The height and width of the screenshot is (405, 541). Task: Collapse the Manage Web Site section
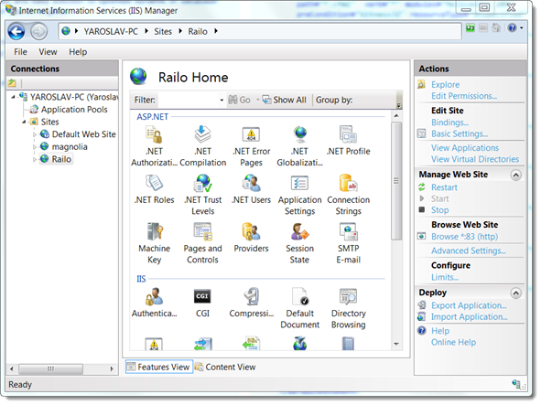coord(515,176)
